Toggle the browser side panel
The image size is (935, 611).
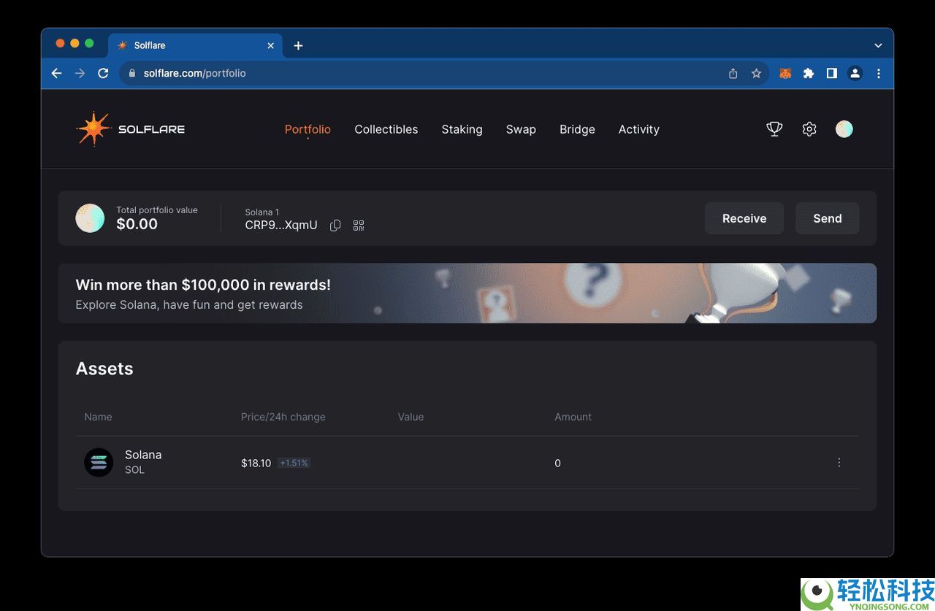tap(831, 73)
